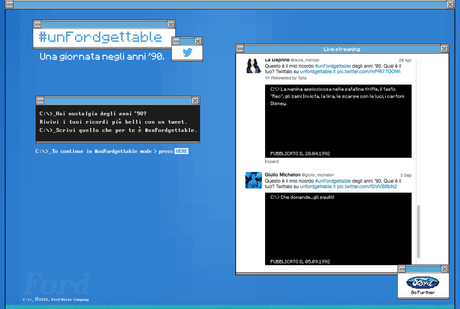Viewport: 460px width, 309px height.
Task: Click the prompt window menu icon
Action: [40, 101]
